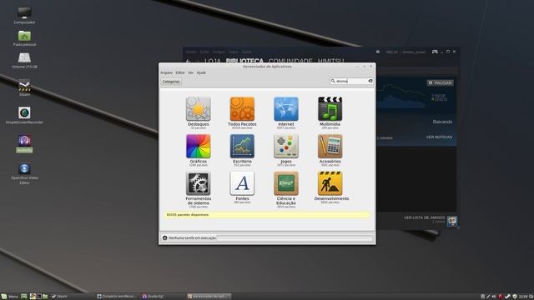Screen dimensions: 534x300
Task: Open the Editar menu
Action: (180, 72)
